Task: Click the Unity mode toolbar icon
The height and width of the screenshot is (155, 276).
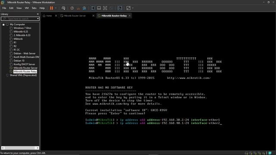Action: (111, 8)
